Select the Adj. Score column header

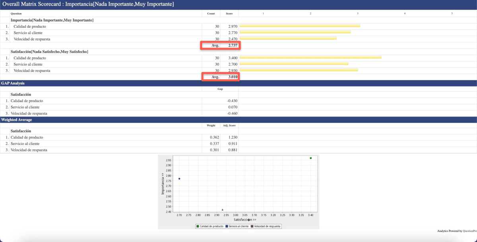coord(229,126)
